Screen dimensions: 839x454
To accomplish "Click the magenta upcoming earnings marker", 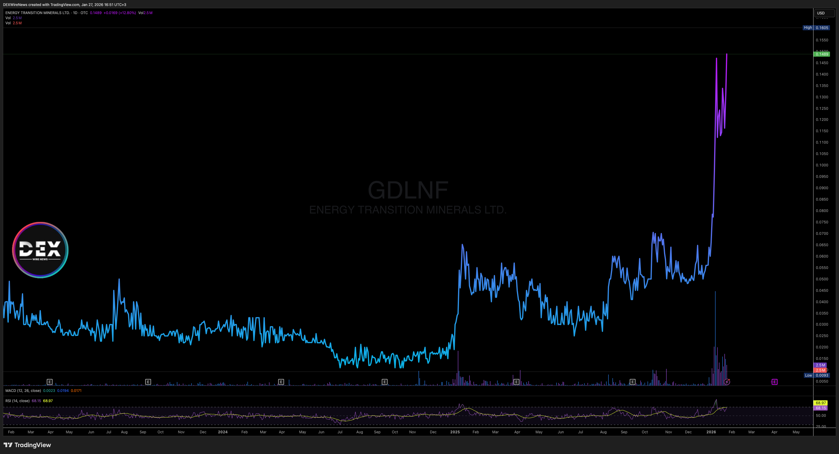I will pos(774,382).
